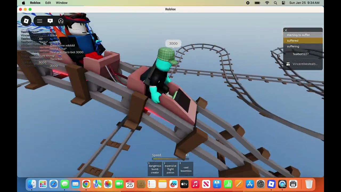Viewport: 341px width, 192px height.
Task: Open the Roblox menu in the menu bar
Action: (x=35, y=3)
